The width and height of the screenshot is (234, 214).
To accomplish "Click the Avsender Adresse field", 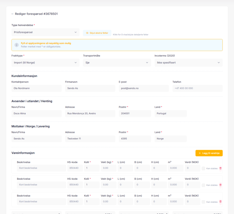I will click(x=90, y=114).
